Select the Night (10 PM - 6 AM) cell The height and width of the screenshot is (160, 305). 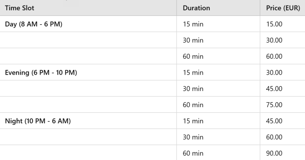pyautogui.click(x=38, y=121)
